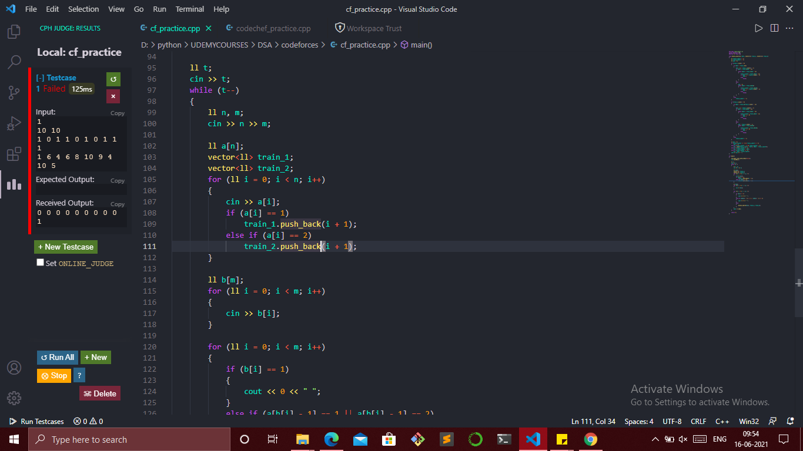Screen dimensions: 803x451
Task: Open Microsoft Edge from the taskbar
Action: tap(332, 439)
